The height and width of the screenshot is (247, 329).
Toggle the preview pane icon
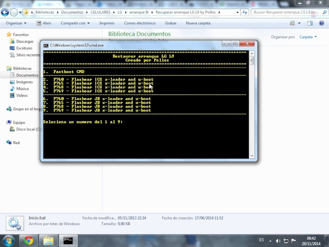tap(310, 23)
